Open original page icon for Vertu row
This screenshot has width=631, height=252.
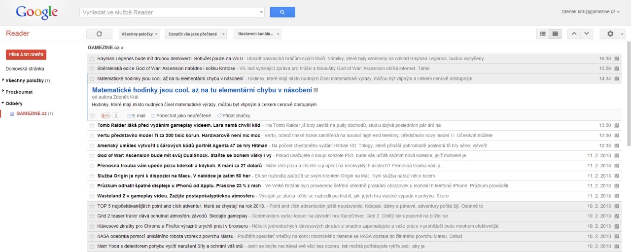click(x=617, y=135)
